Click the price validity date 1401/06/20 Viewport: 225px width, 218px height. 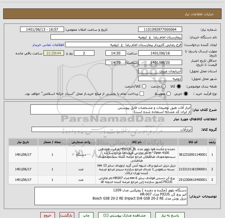click(160, 62)
